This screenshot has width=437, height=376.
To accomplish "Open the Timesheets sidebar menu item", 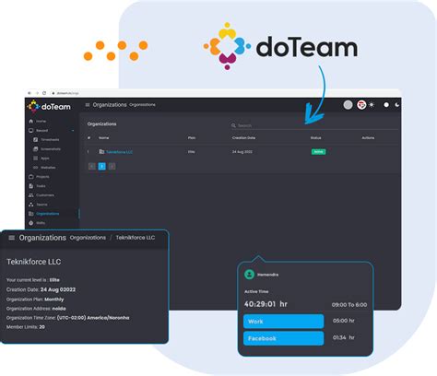I will pyautogui.click(x=50, y=139).
